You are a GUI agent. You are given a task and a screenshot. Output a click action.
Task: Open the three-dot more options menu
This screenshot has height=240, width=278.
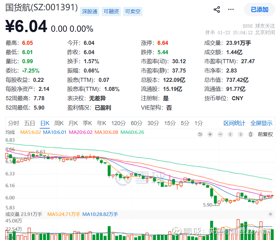[x=231, y=9]
